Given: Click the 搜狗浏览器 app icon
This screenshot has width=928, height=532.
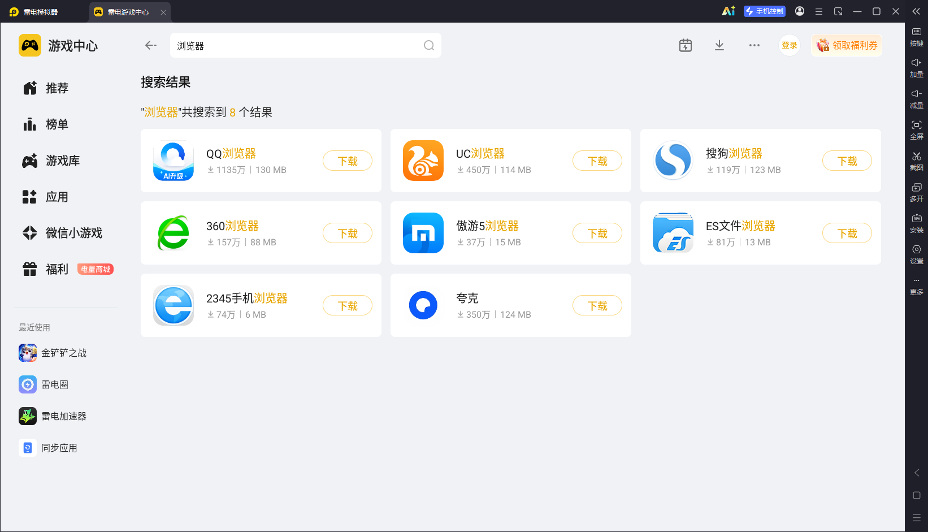Looking at the screenshot, I should click(673, 161).
